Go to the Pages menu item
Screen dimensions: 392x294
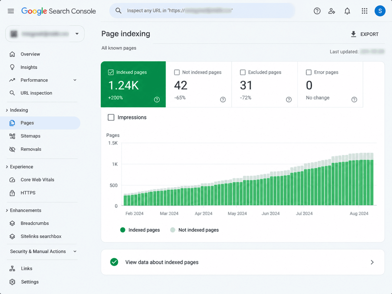pyautogui.click(x=40, y=123)
